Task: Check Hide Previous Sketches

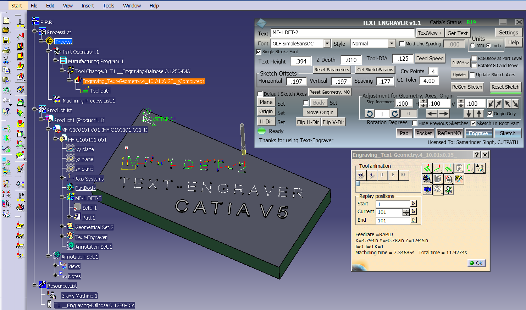Action: click(415, 123)
